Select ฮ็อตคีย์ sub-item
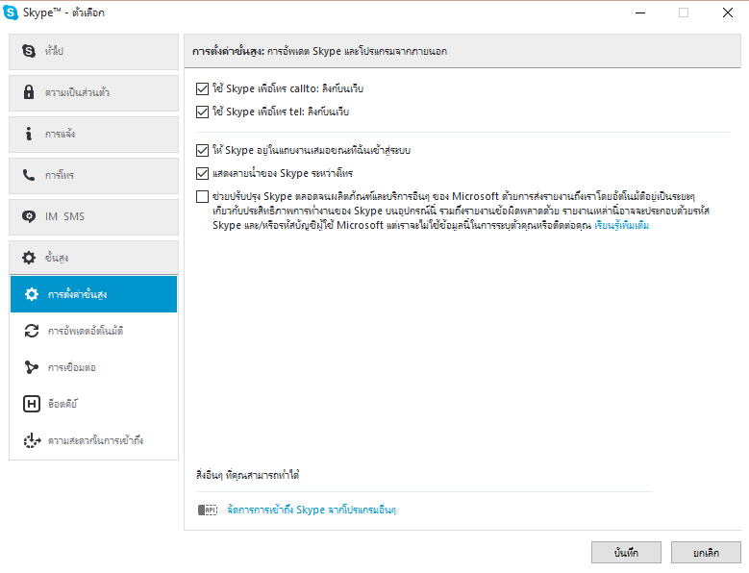The width and height of the screenshot is (749, 573). pos(93,404)
